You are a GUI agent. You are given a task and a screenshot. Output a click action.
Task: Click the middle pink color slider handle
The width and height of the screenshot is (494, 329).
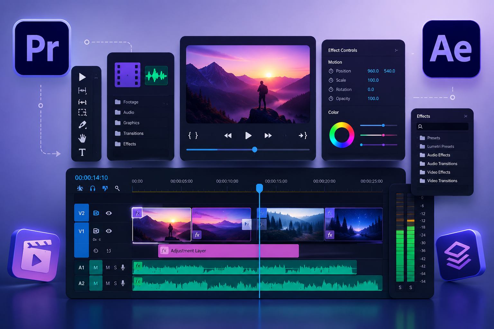click(x=383, y=135)
